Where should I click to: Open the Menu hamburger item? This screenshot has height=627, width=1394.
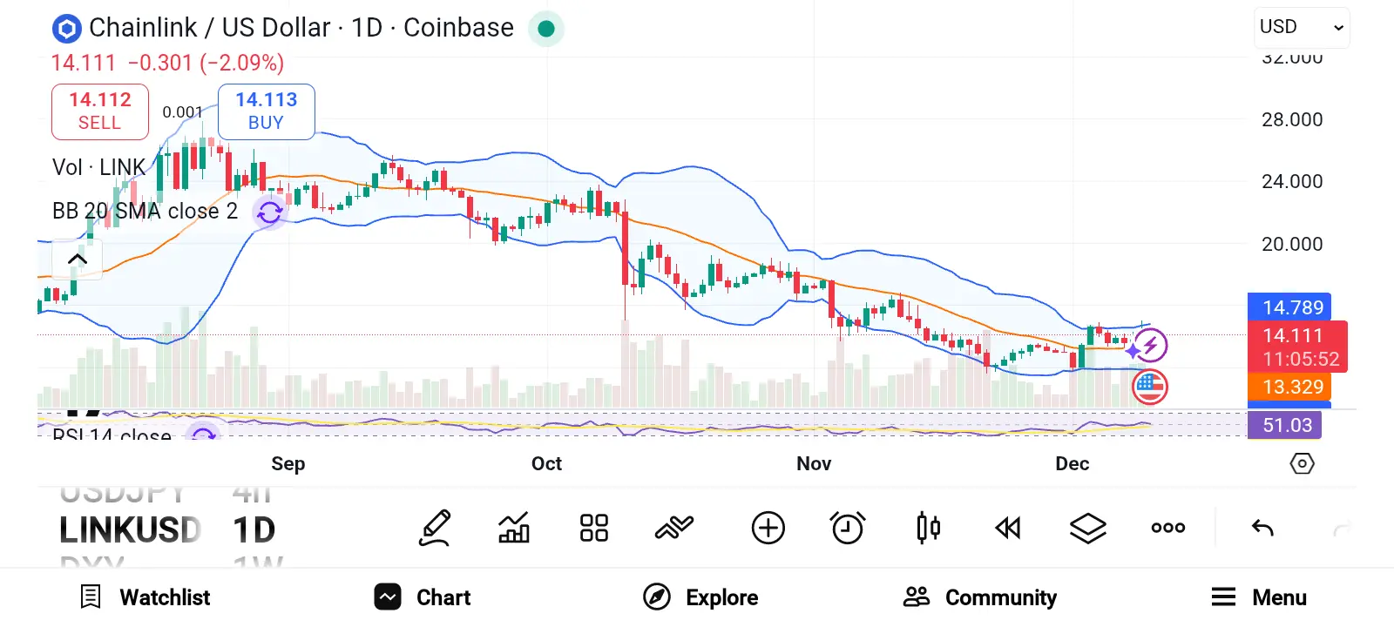click(x=1259, y=597)
